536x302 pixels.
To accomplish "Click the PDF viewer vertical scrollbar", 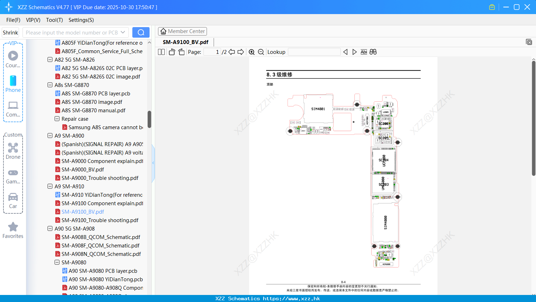I will pos(534,118).
